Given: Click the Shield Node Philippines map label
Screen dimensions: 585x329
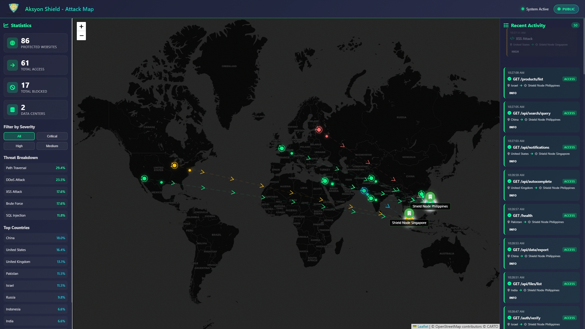Looking at the screenshot, I should click(x=430, y=206).
